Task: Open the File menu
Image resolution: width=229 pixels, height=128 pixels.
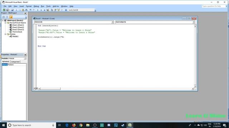Action: pos(5,6)
